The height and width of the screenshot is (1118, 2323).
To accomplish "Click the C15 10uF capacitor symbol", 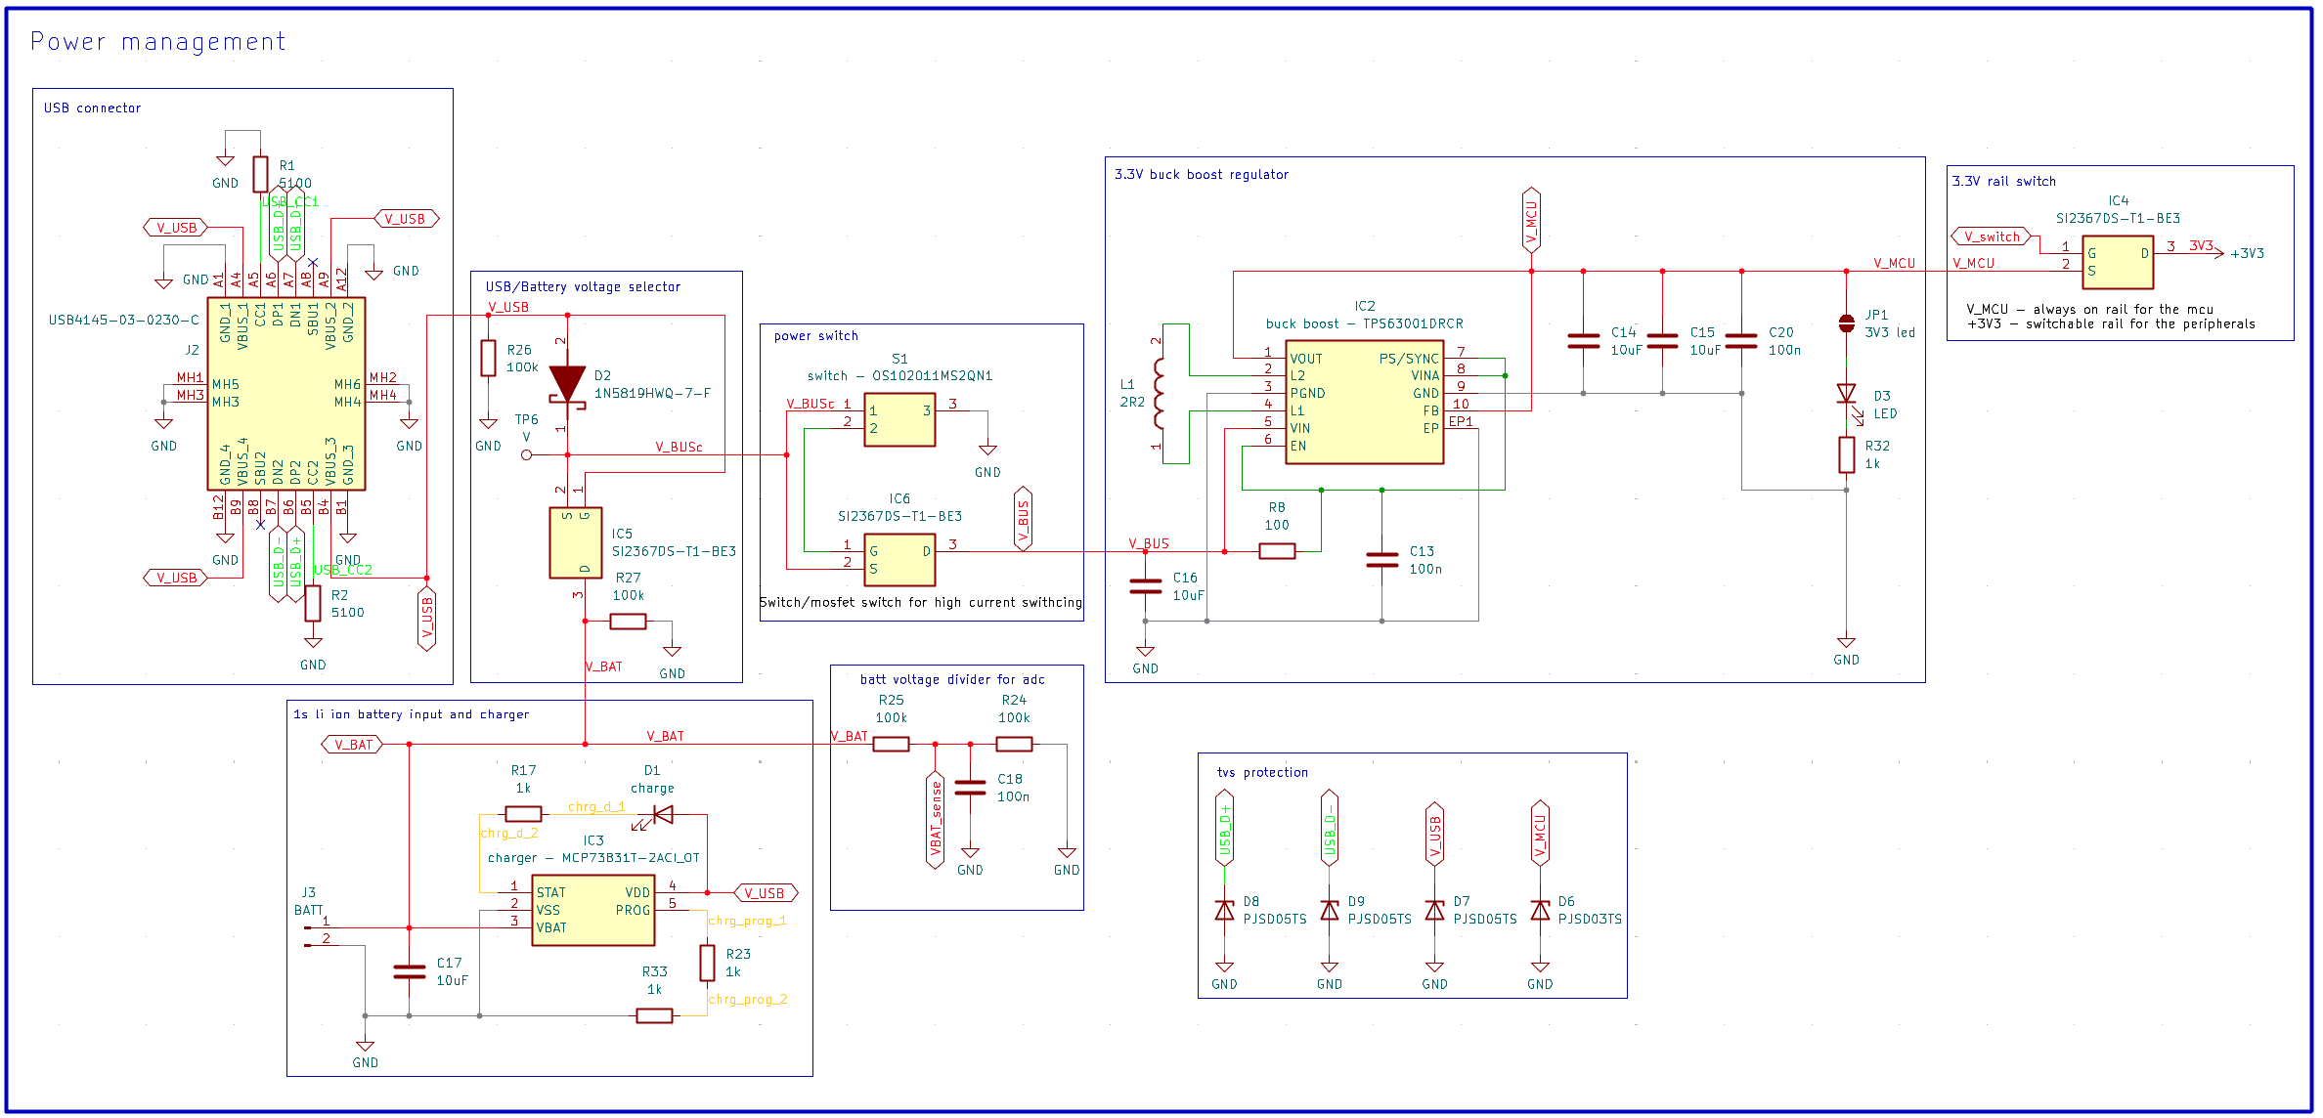I will [x=1662, y=340].
